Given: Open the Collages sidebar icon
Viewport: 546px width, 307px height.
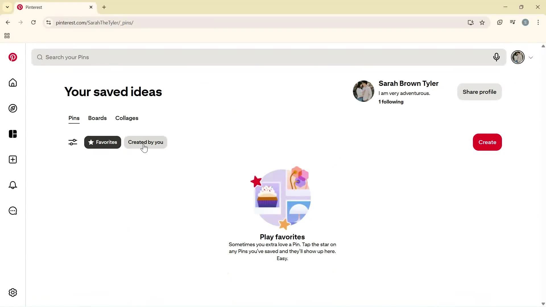Looking at the screenshot, I should coord(13,134).
